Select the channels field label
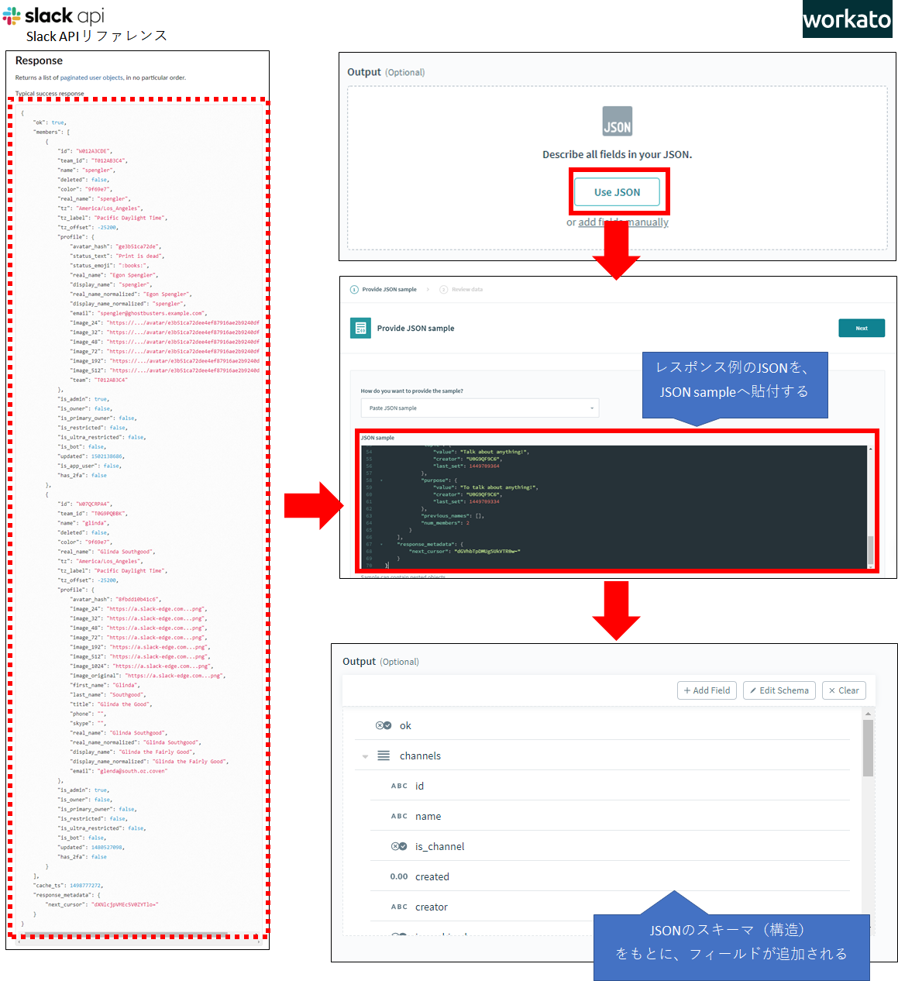The width and height of the screenshot is (898, 981). (x=420, y=756)
